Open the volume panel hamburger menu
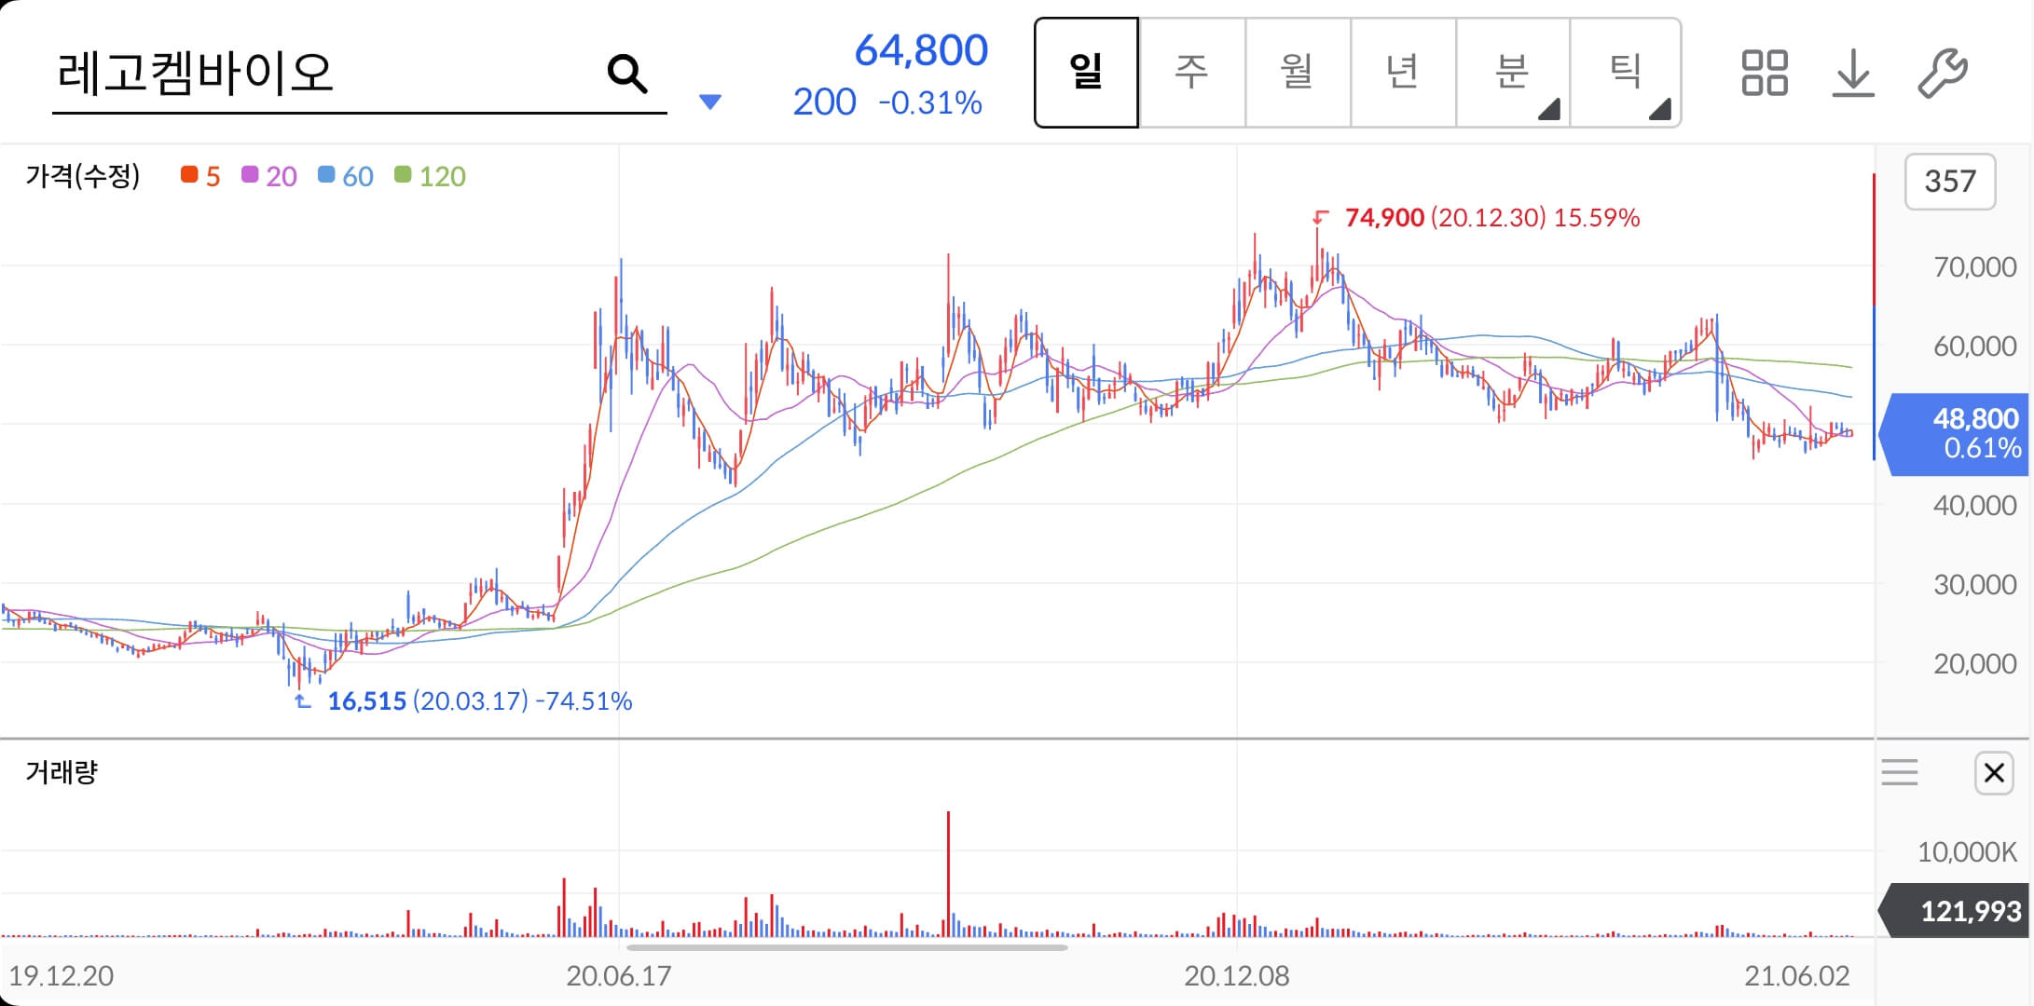The width and height of the screenshot is (2034, 1006). 1899,773
